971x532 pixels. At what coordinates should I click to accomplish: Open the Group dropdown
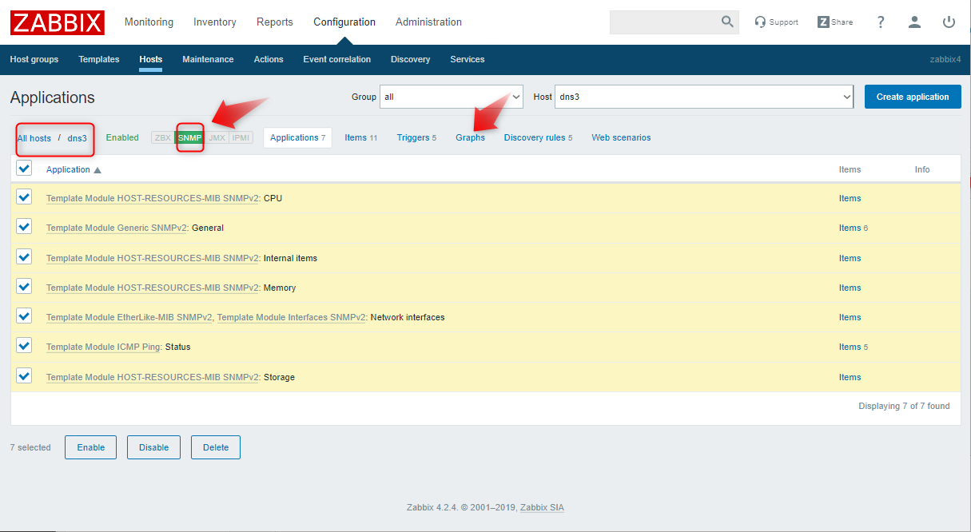coord(451,97)
